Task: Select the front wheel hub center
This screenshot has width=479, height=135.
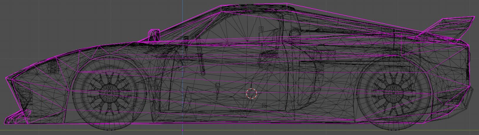Action: coord(110,94)
